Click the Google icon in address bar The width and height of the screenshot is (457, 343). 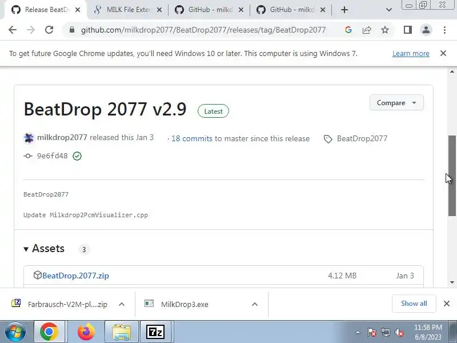coord(348,30)
